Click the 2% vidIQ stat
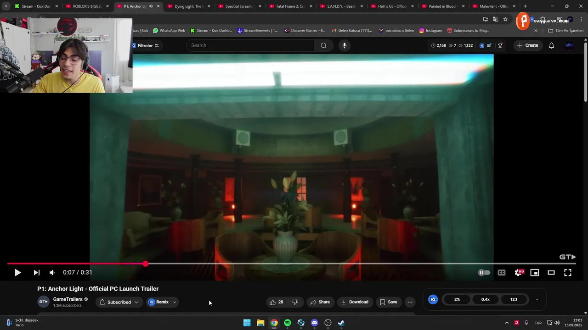 coord(457,299)
